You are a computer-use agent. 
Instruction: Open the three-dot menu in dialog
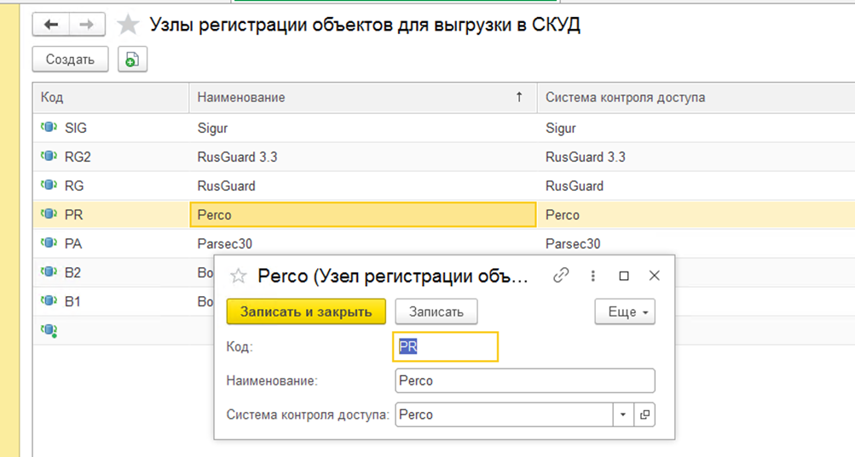coord(593,276)
